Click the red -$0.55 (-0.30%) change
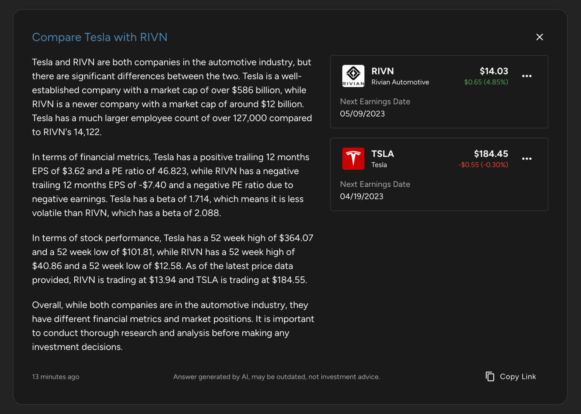Viewport: 581px width, 414px height. (483, 165)
